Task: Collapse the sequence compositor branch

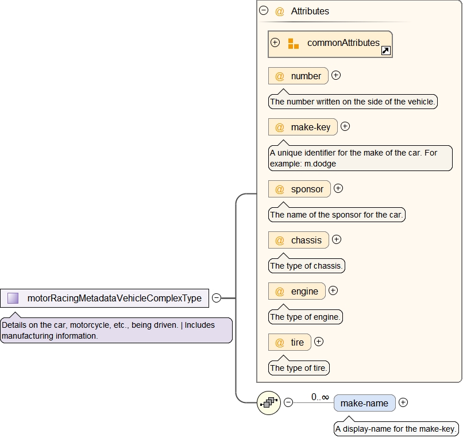Action: pyautogui.click(x=288, y=402)
